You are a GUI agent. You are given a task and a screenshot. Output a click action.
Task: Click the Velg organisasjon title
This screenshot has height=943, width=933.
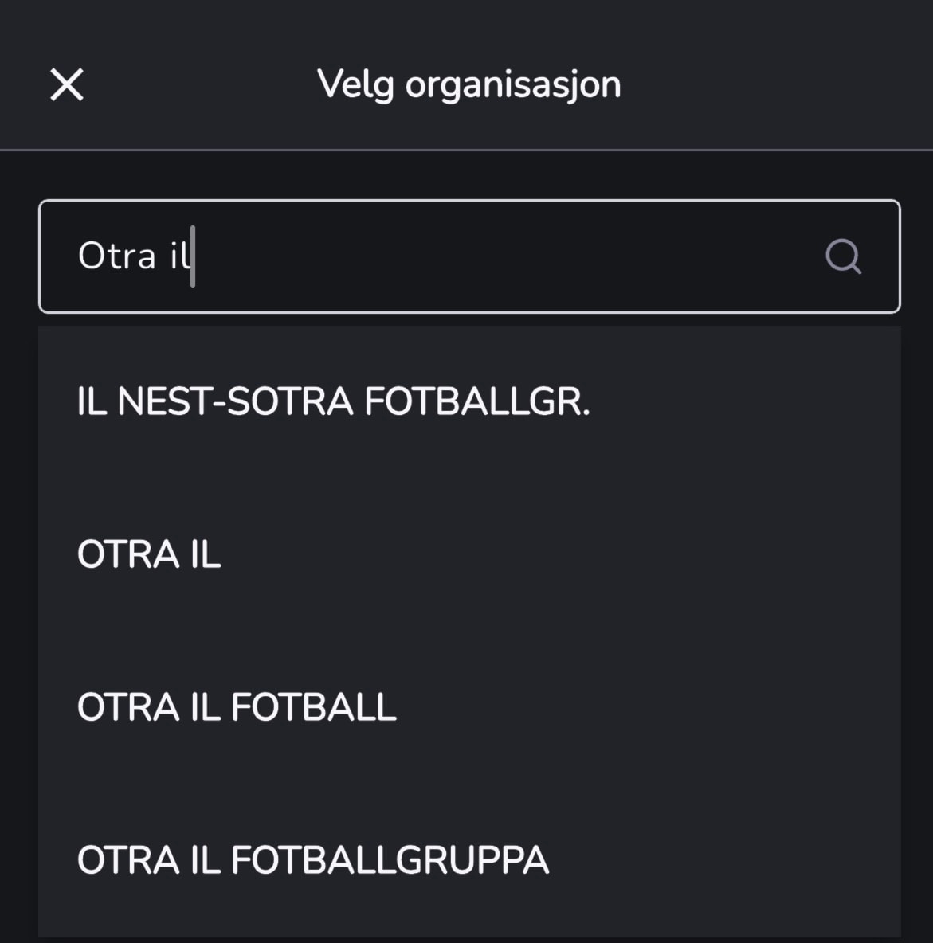[468, 84]
